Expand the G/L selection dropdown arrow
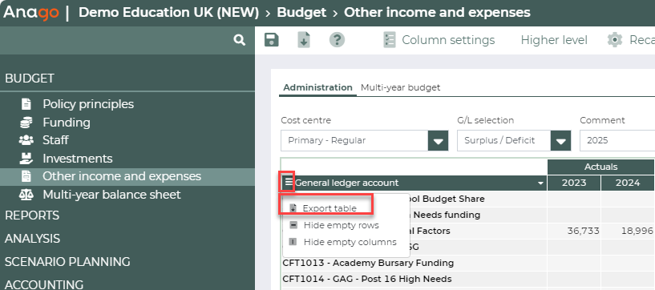Screen dimensions: 655x290 560,141
